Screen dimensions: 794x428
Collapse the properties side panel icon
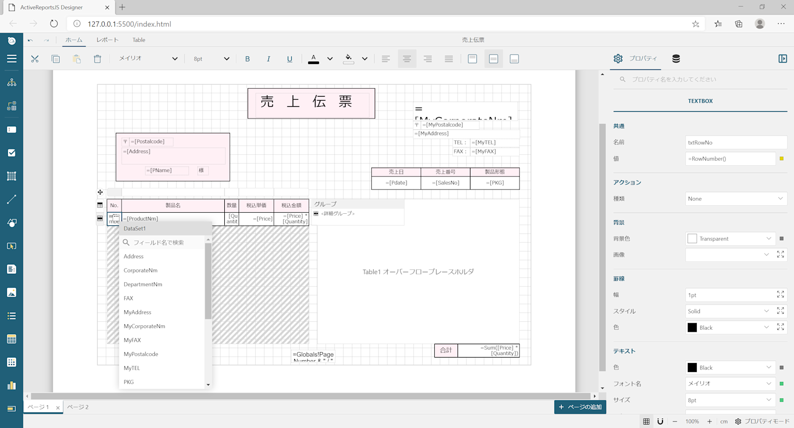(x=783, y=59)
